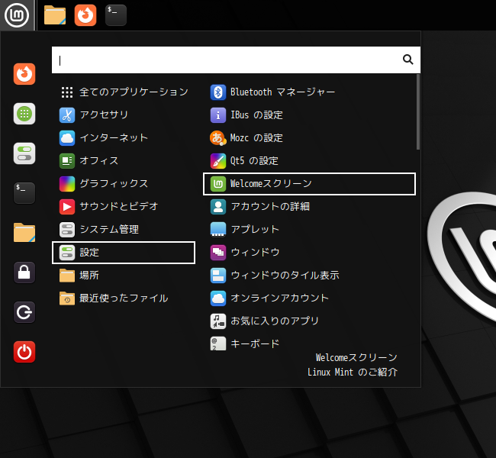Image resolution: width=496 pixels, height=458 pixels.
Task: Launch Firefox from the top panel
Action: 85,15
